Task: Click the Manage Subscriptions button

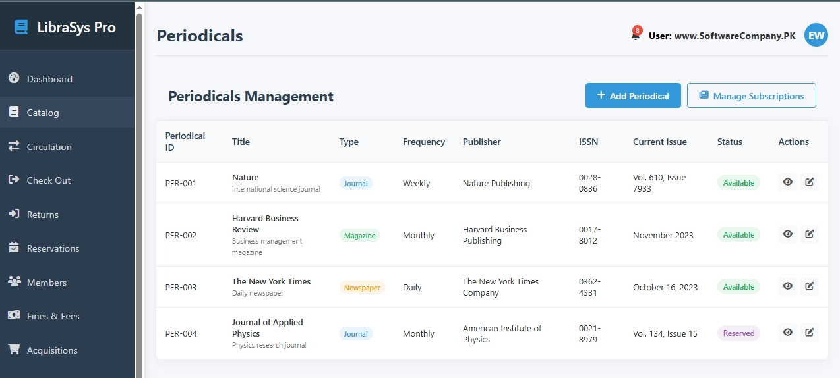Action: 752,95
